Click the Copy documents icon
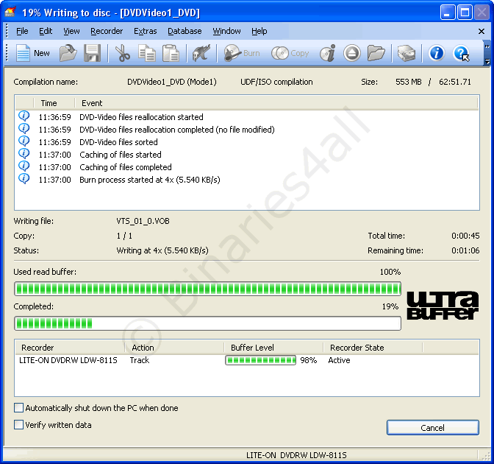Viewport: 494px width, 464px height. click(146, 53)
